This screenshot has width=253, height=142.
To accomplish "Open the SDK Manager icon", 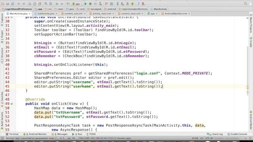I will tap(127, 4).
